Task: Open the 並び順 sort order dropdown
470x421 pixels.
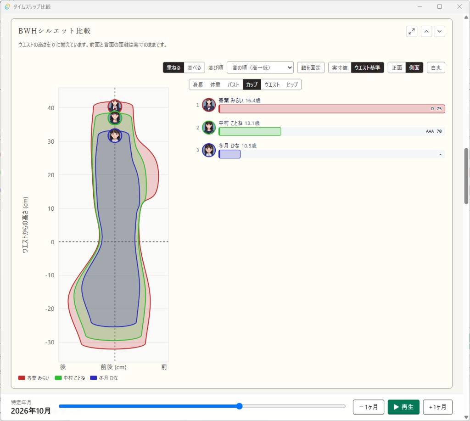Action: (x=260, y=67)
